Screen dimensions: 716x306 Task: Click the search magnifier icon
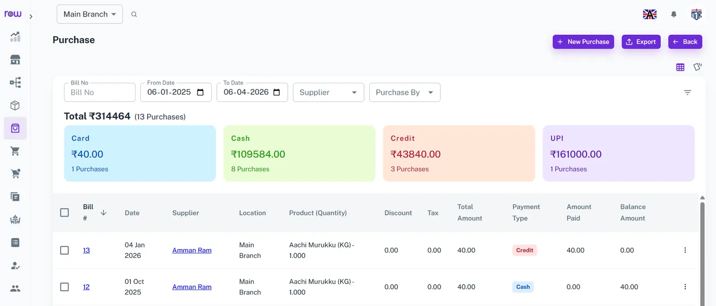coord(134,14)
